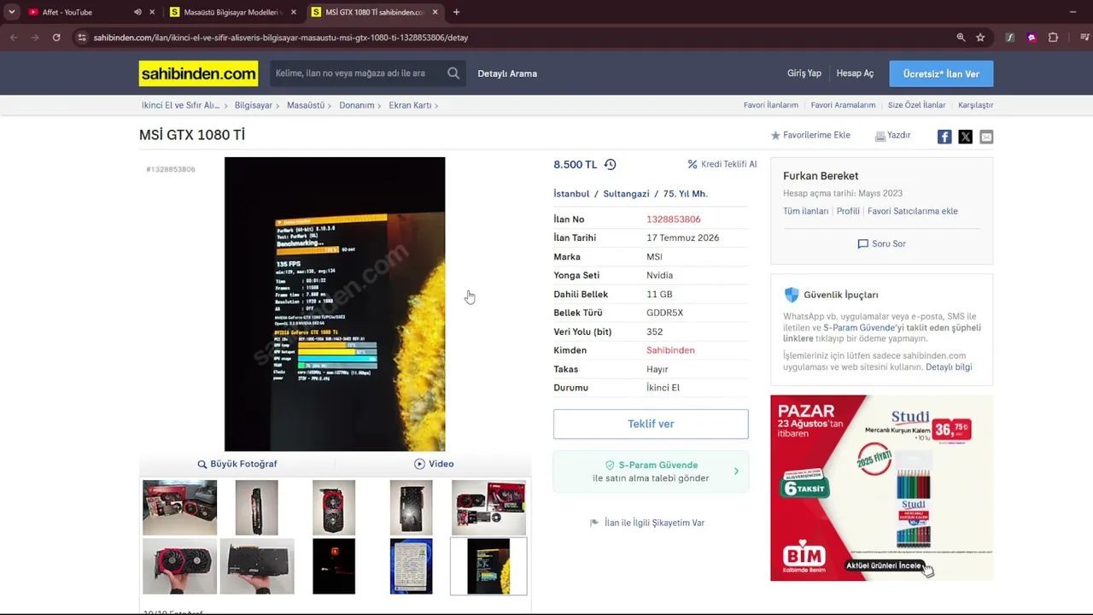Viewport: 1093px width, 615px height.
Task: Click Ücretsiz İlan Ver button
Action: pos(941,73)
